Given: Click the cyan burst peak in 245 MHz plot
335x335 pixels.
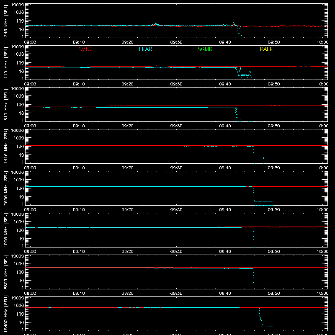Looking at the screenshot, I should (x=234, y=23).
